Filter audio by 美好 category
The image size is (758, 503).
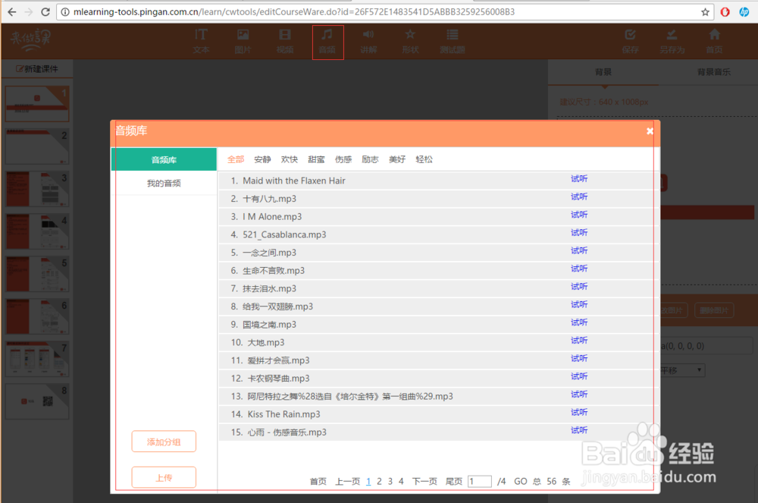coord(397,159)
